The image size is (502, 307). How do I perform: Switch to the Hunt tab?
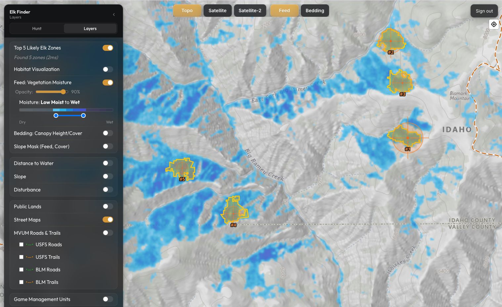pyautogui.click(x=37, y=29)
